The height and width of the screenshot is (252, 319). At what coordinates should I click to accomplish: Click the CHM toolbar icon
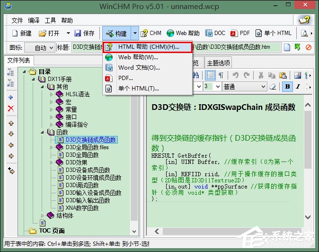click(x=151, y=33)
